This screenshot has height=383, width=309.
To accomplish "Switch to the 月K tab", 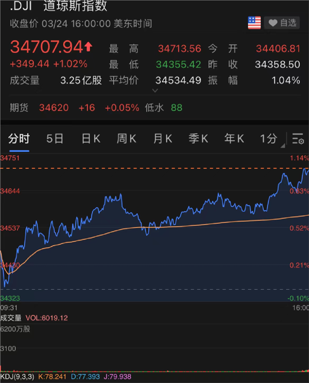I will (162, 139).
